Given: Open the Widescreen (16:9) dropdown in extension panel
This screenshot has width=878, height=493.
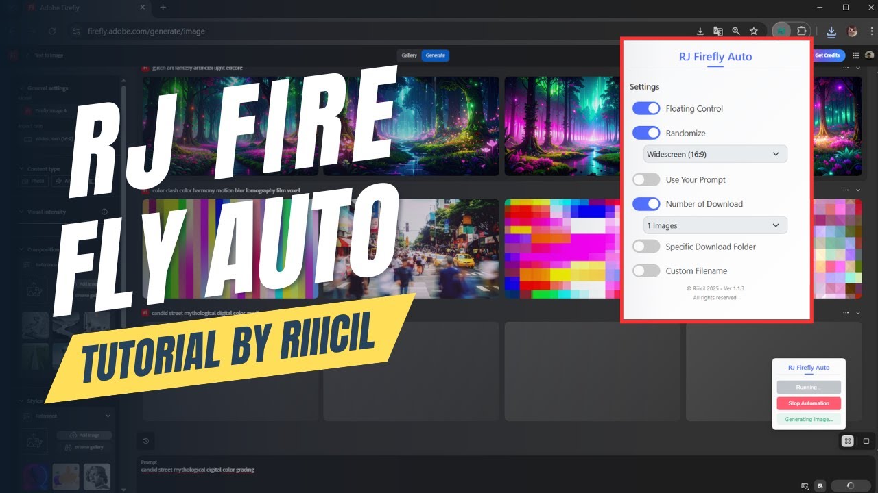Looking at the screenshot, I should [715, 154].
